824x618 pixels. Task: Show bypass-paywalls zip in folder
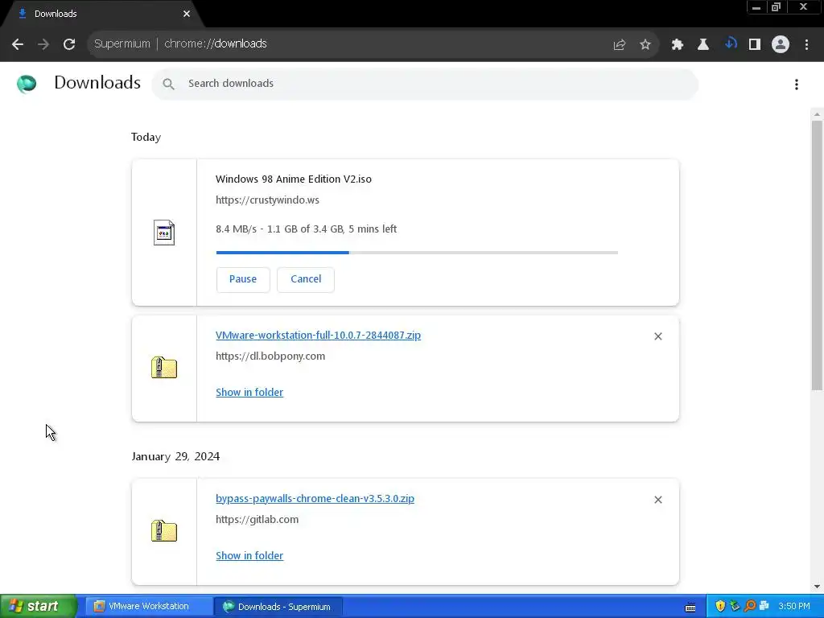click(249, 556)
